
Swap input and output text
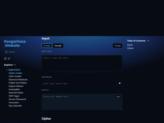coord(118,46)
